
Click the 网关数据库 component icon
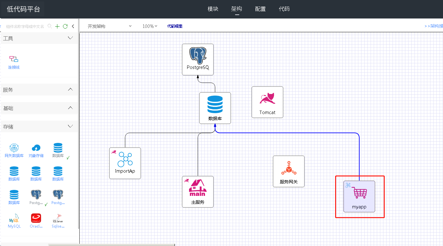click(x=14, y=150)
